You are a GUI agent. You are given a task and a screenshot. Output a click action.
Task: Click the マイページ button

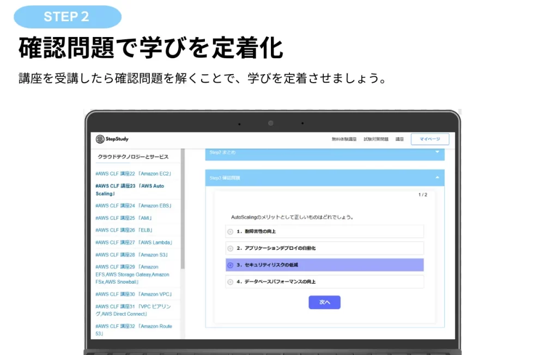[429, 139]
